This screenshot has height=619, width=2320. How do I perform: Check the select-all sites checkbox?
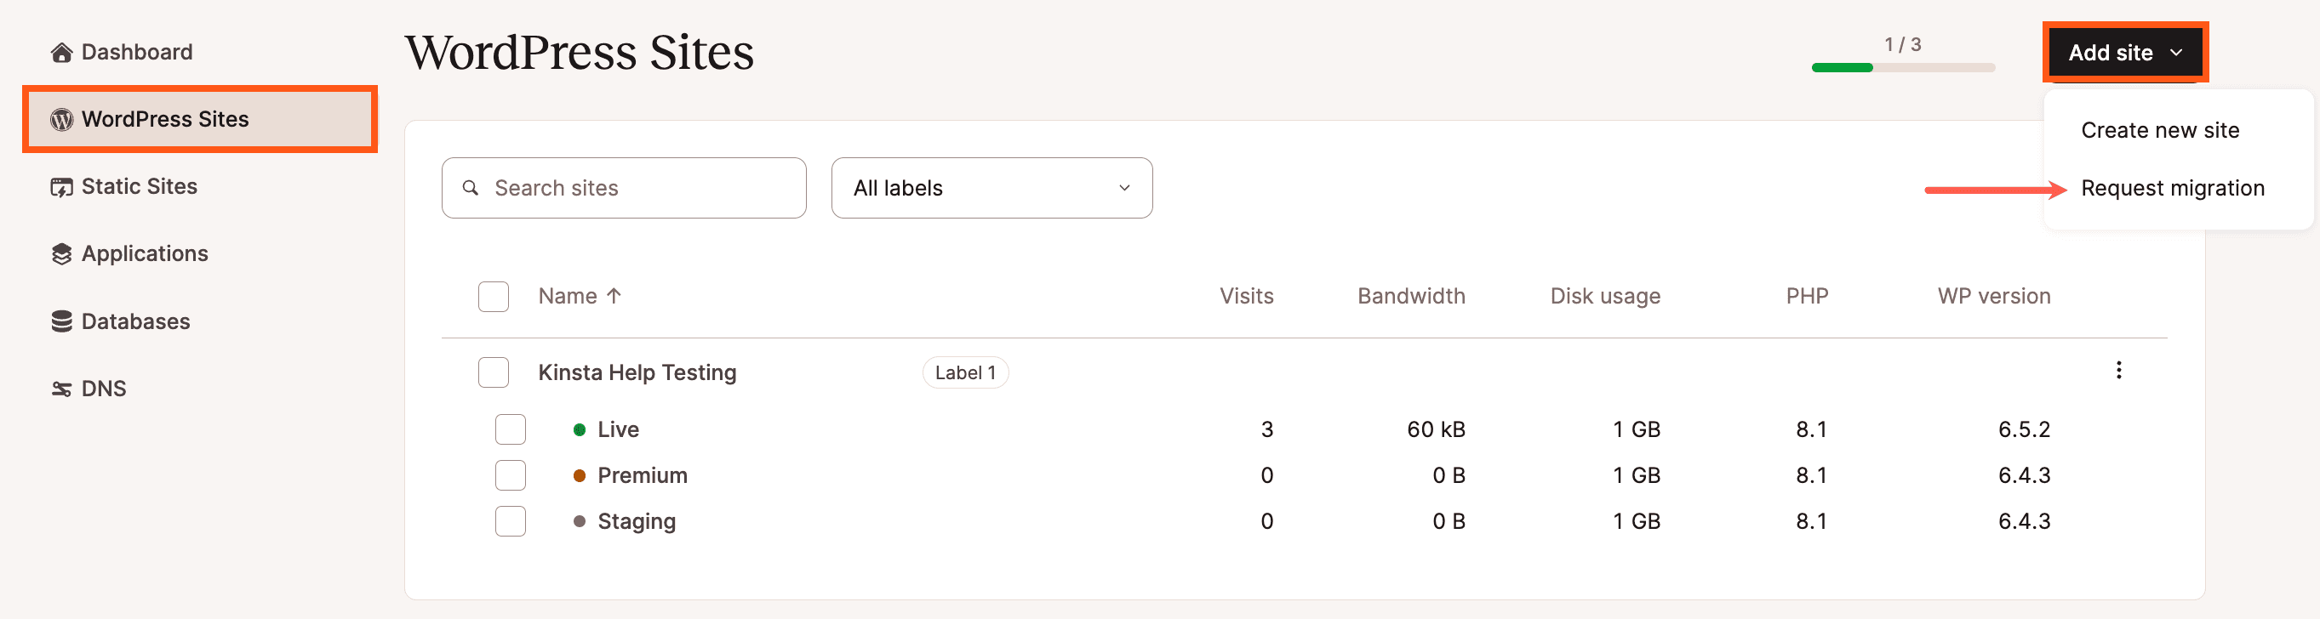click(x=494, y=296)
